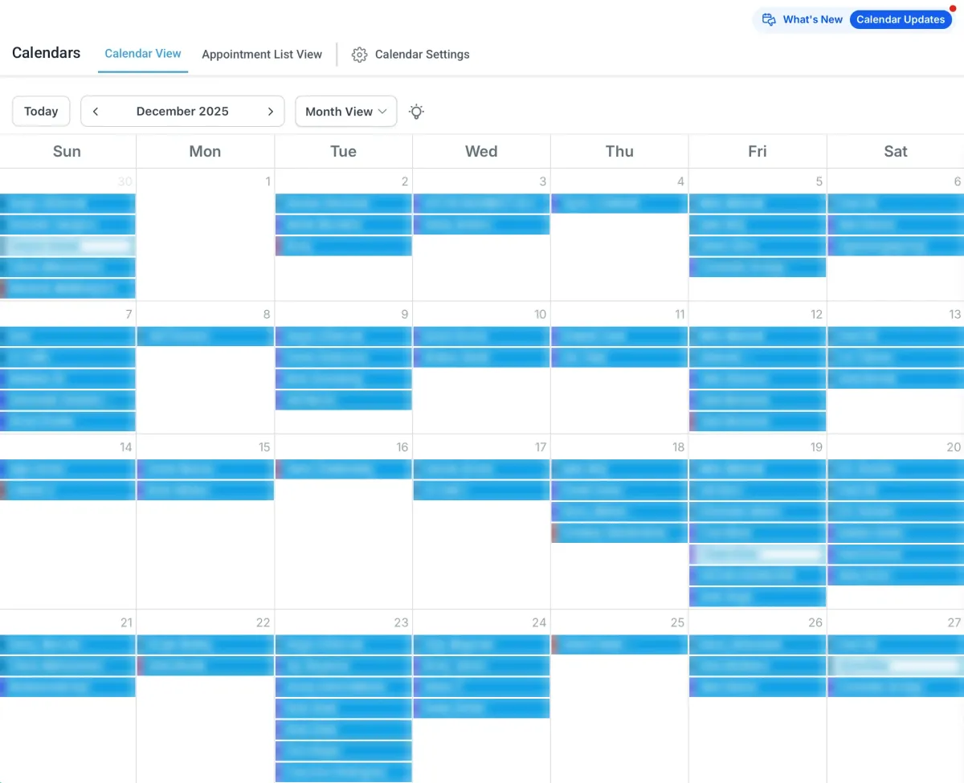Open the only appointment on December 16
Viewport: 964px width, 783px height.
pyautogui.click(x=344, y=469)
